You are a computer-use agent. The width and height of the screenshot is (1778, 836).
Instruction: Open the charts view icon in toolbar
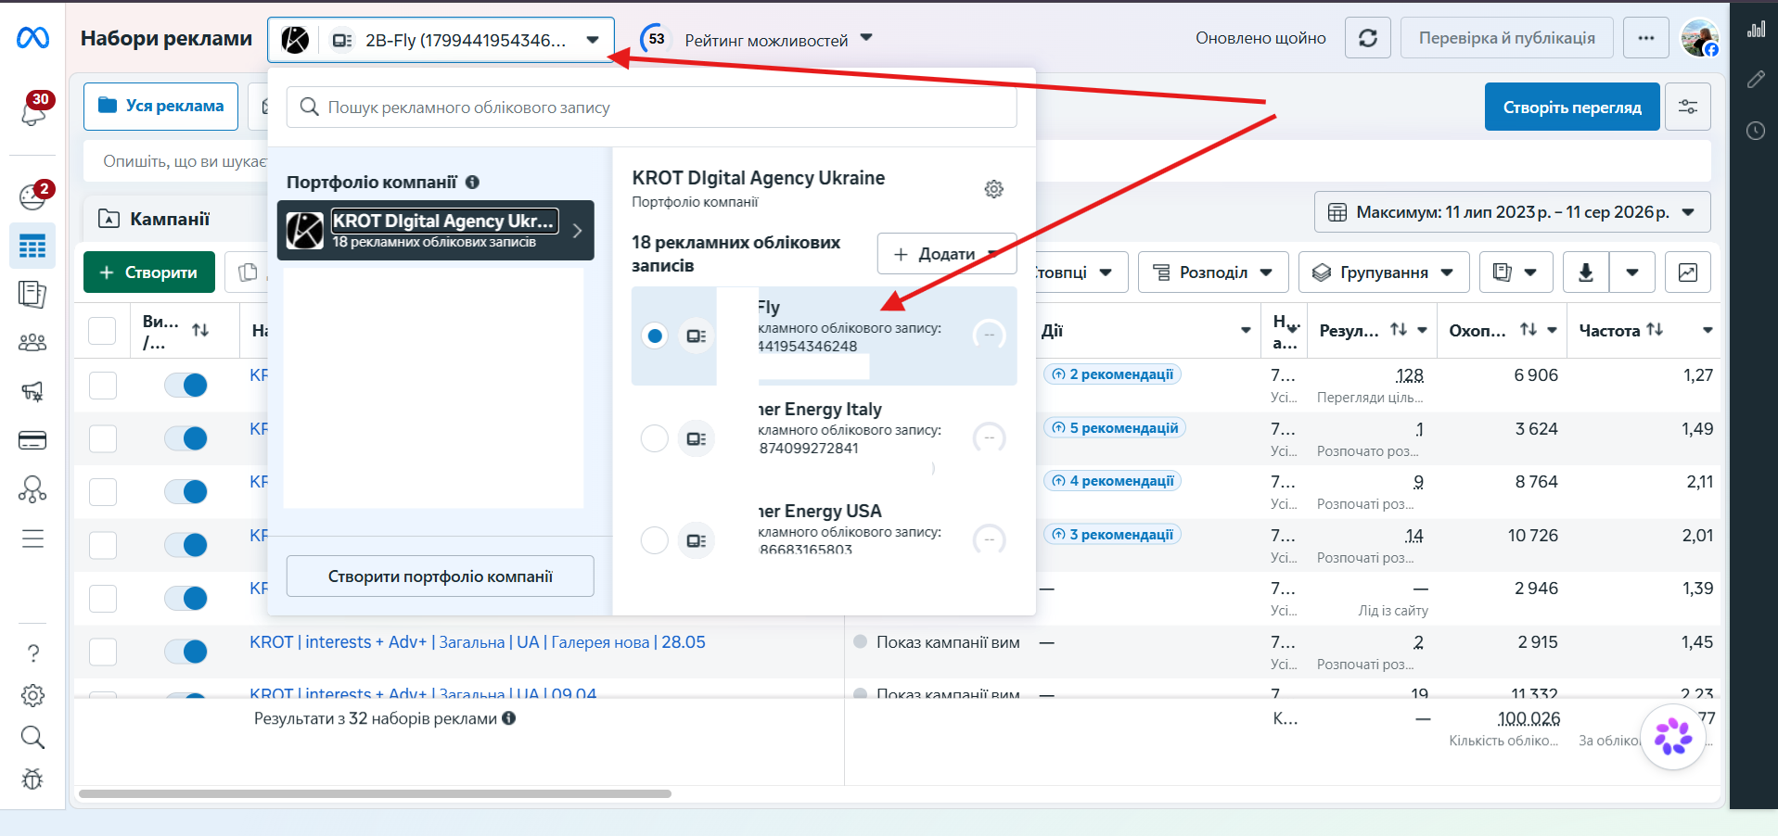(x=1688, y=272)
